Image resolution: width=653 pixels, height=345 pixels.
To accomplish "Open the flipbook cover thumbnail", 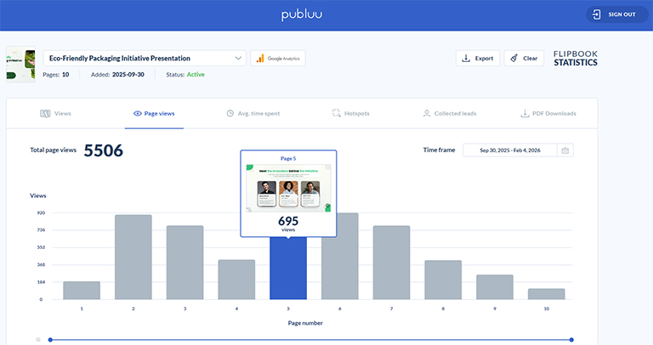I will 20,64.
